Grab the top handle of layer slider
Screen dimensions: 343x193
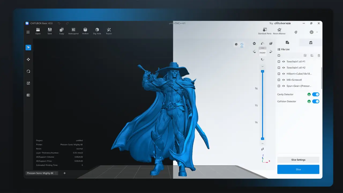point(263,71)
